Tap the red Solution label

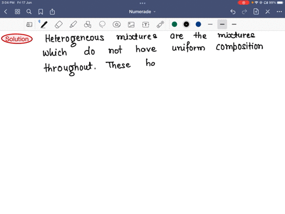[x=17, y=39]
